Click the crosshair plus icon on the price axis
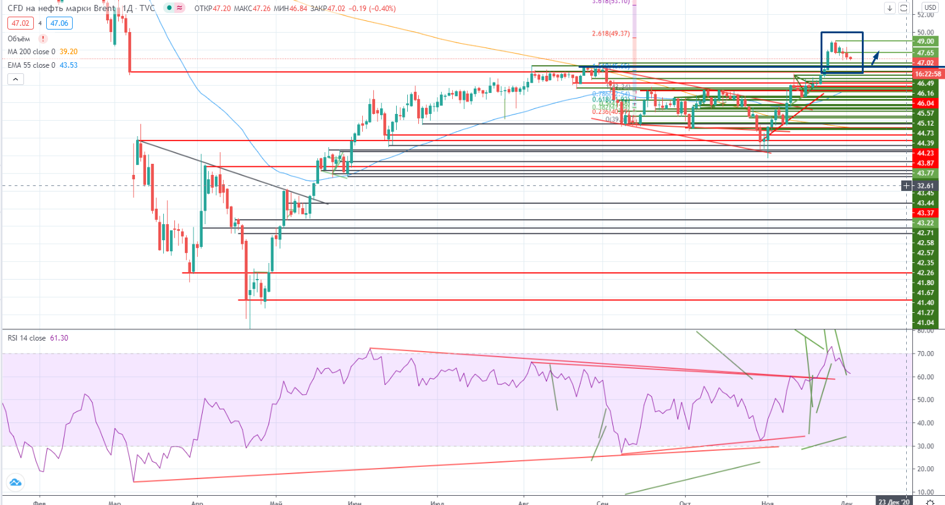 coord(906,185)
